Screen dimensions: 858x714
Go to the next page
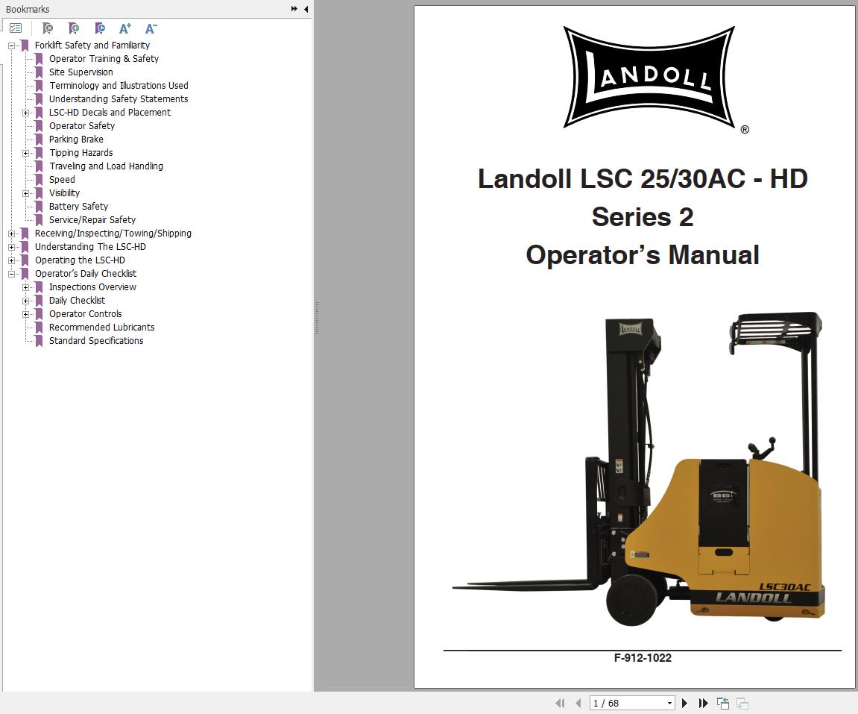684,703
